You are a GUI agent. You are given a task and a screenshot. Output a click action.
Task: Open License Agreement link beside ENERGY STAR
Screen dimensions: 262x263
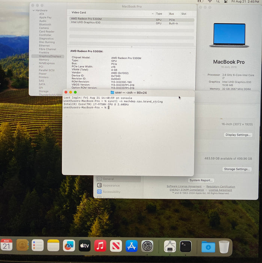coord(220,190)
